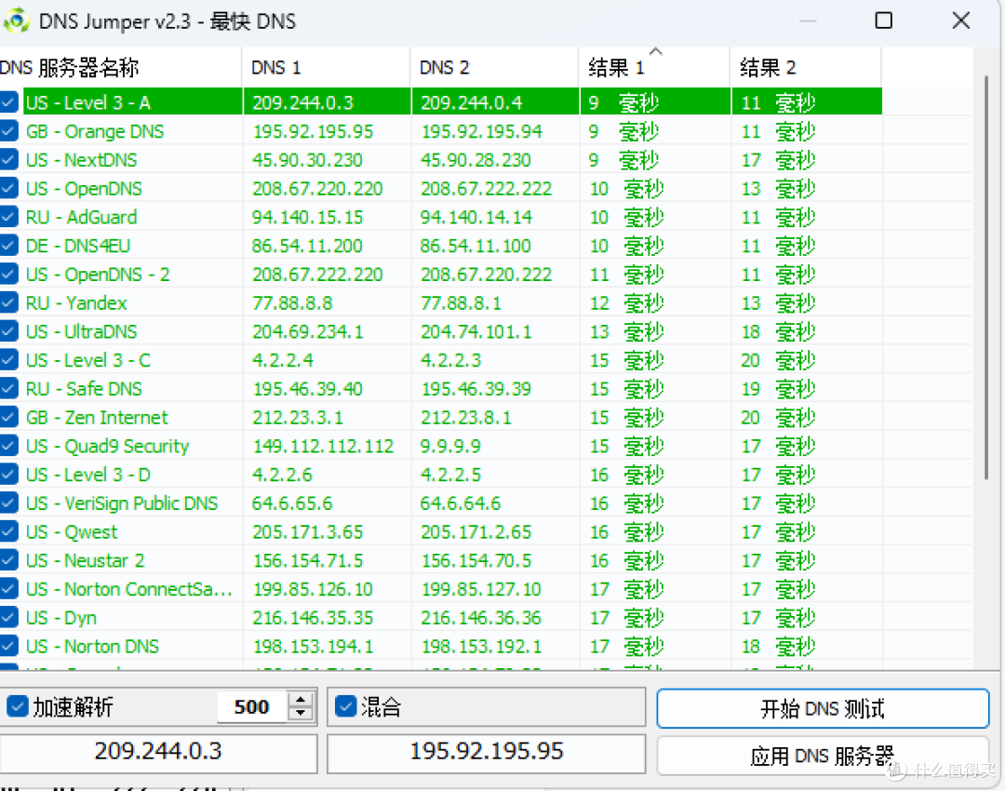This screenshot has width=1005, height=791.
Task: Maximize the DNS Jumper window
Action: click(x=884, y=20)
